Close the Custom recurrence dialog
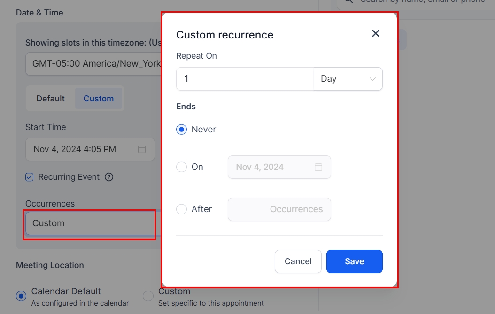Image resolution: width=495 pixels, height=314 pixels. [375, 33]
